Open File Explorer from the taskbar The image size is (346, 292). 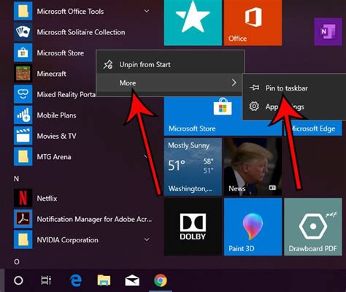104,280
